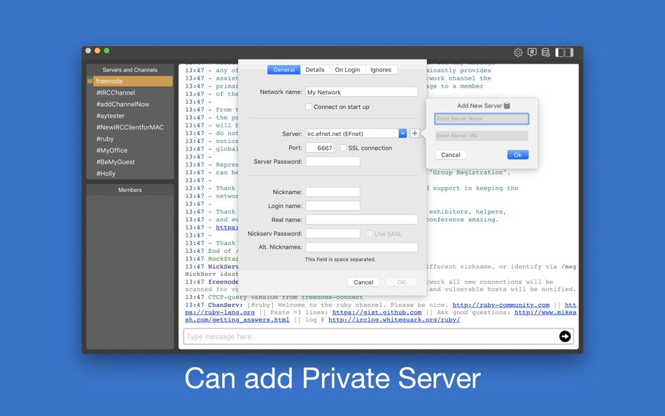Open the ruby-community.com link
Image resolution: width=665 pixels, height=416 pixels.
(500, 305)
